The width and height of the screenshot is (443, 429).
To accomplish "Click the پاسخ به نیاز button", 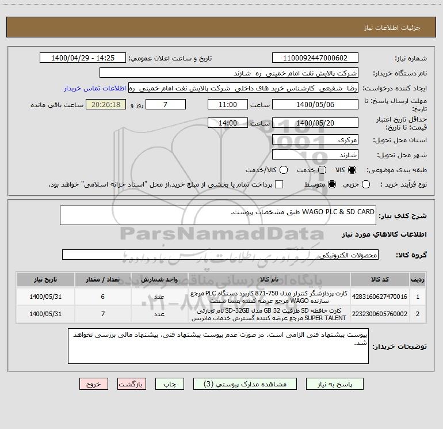I will coord(335,384).
